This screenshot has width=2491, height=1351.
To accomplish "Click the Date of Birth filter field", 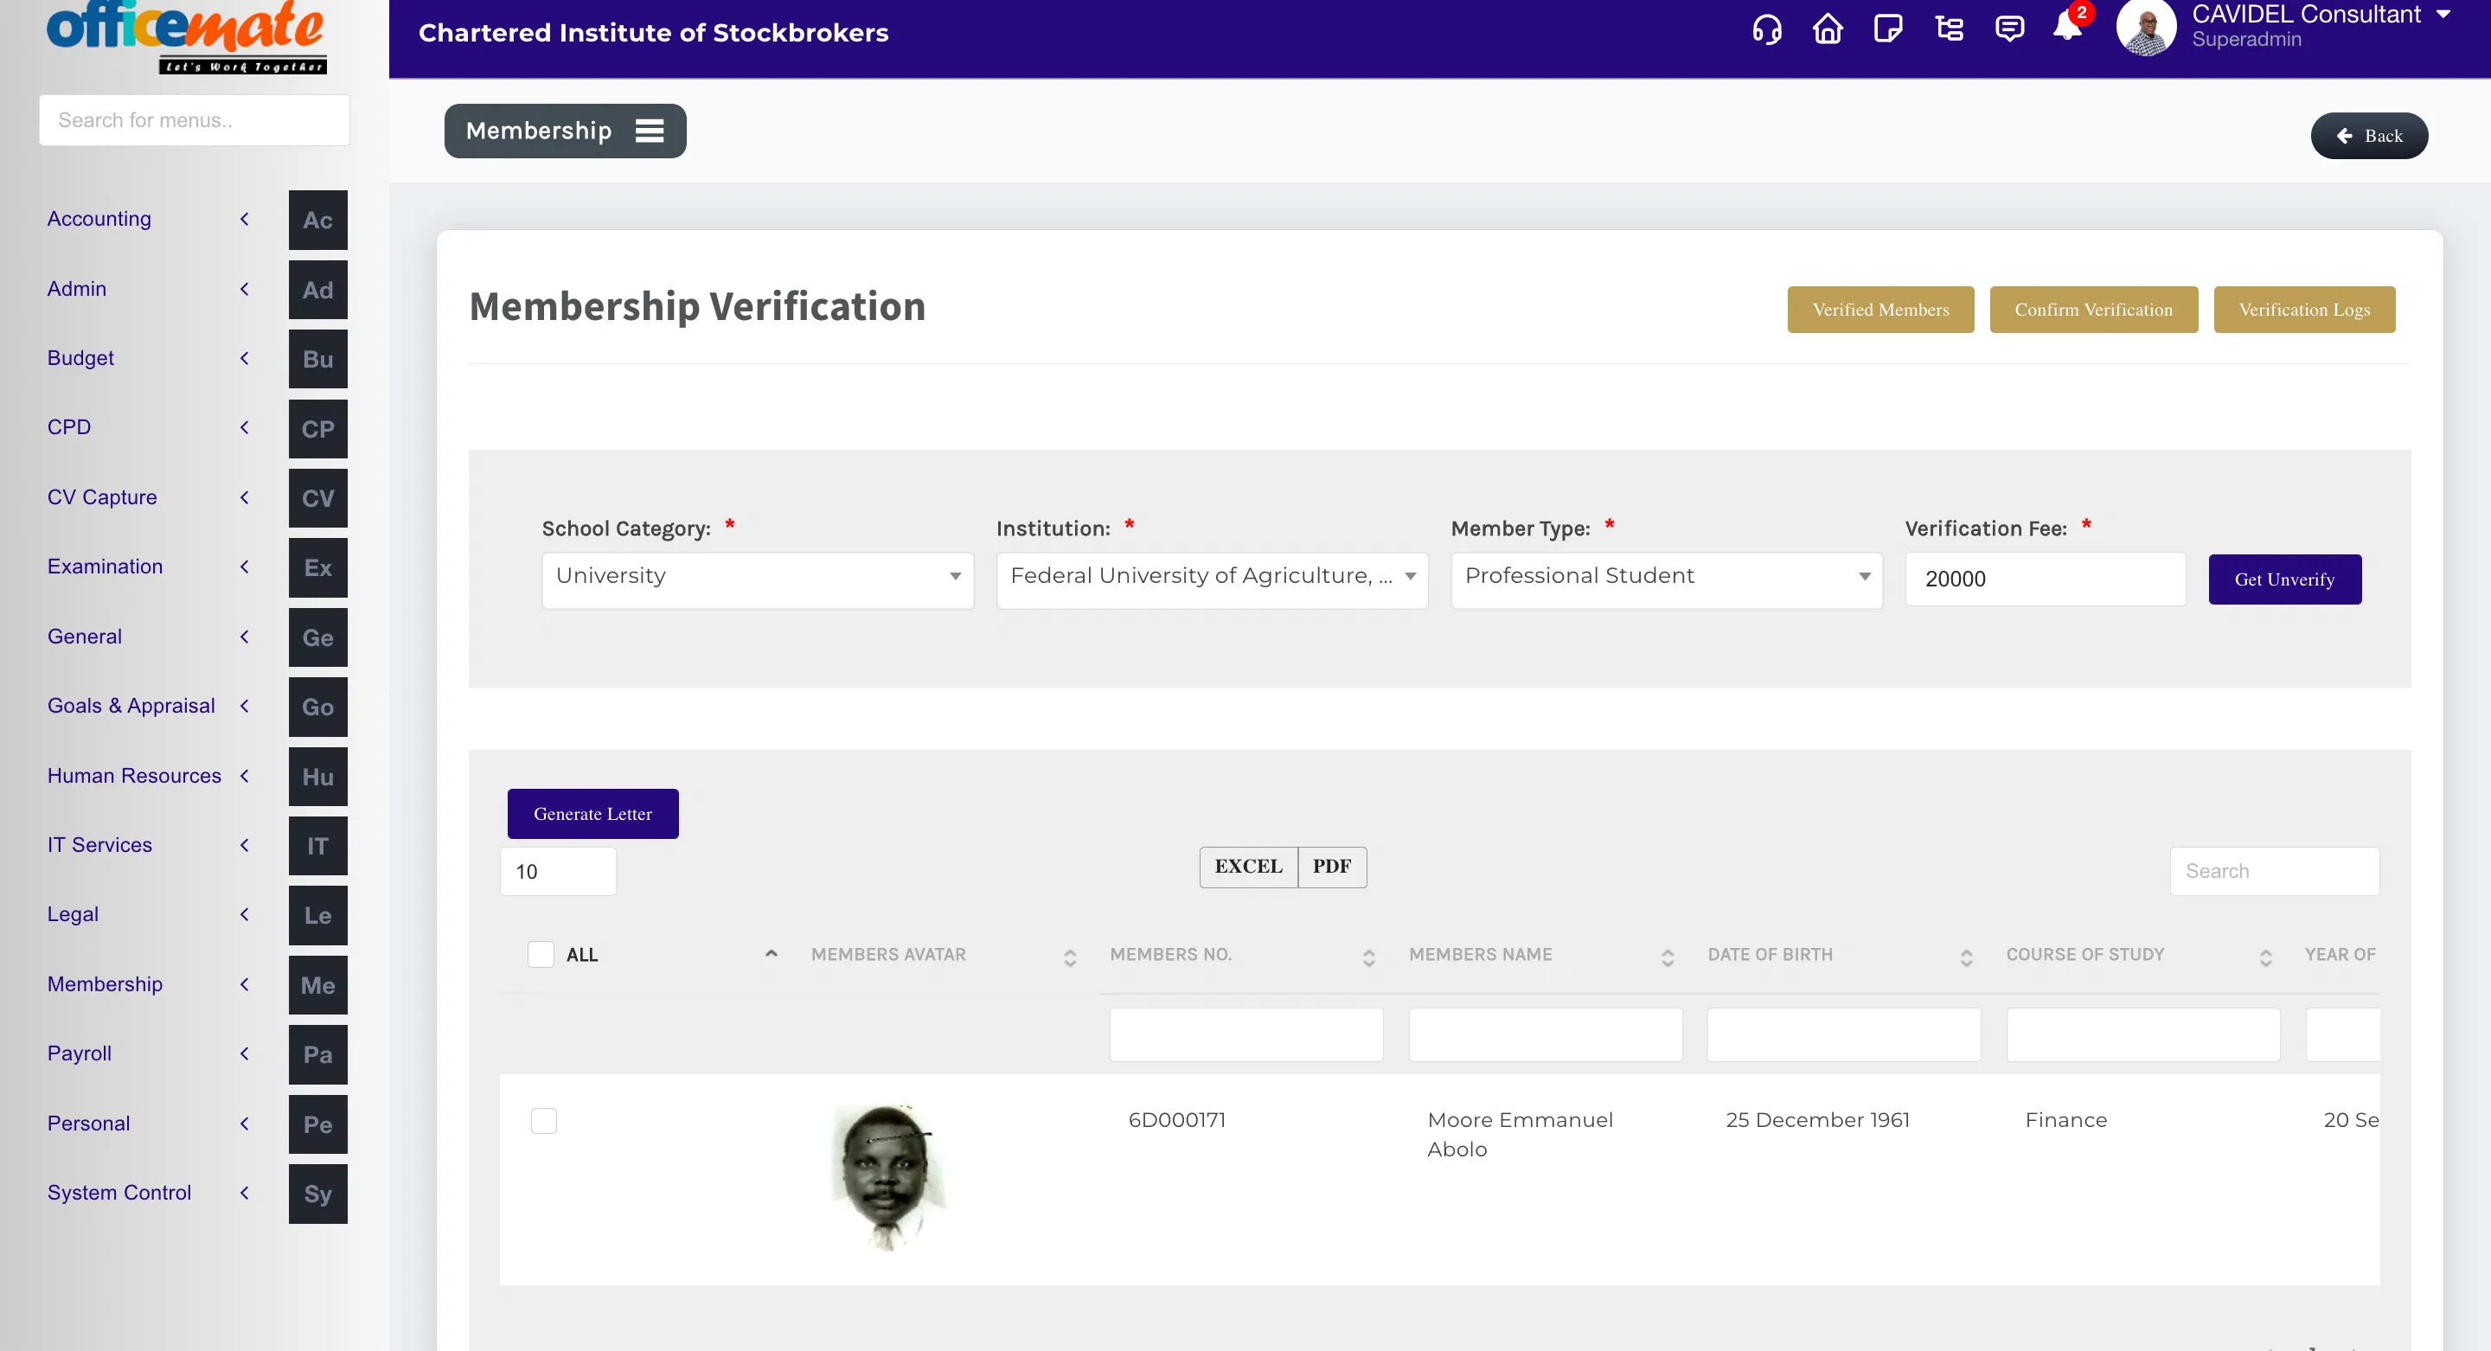I will (1844, 1035).
